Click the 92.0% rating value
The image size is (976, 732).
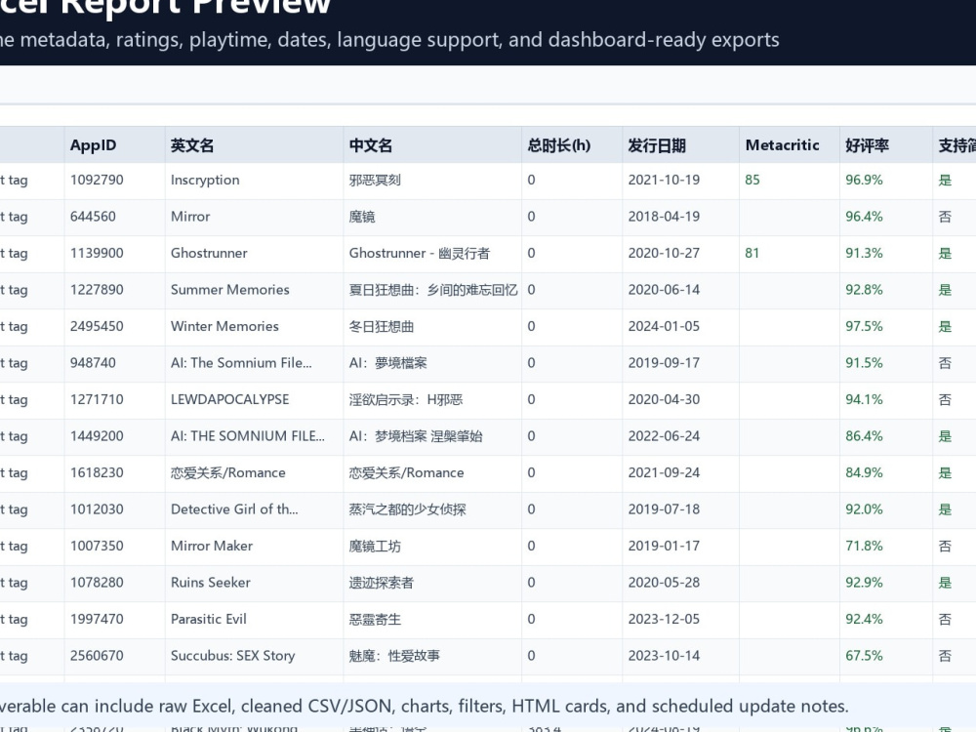(x=864, y=509)
